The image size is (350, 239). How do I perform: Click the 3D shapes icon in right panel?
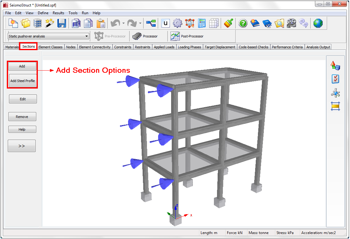click(335, 66)
